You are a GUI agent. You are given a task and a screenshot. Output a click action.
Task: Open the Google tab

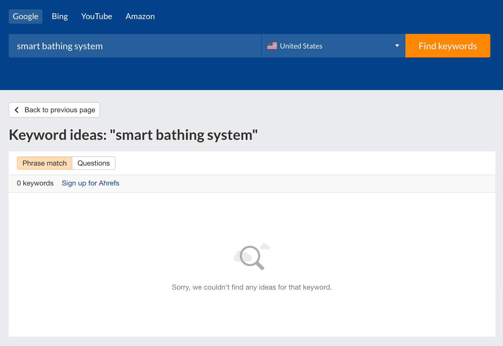[25, 16]
